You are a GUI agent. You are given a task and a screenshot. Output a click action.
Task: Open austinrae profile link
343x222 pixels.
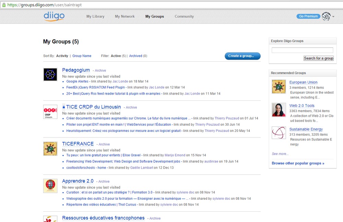point(211,161)
